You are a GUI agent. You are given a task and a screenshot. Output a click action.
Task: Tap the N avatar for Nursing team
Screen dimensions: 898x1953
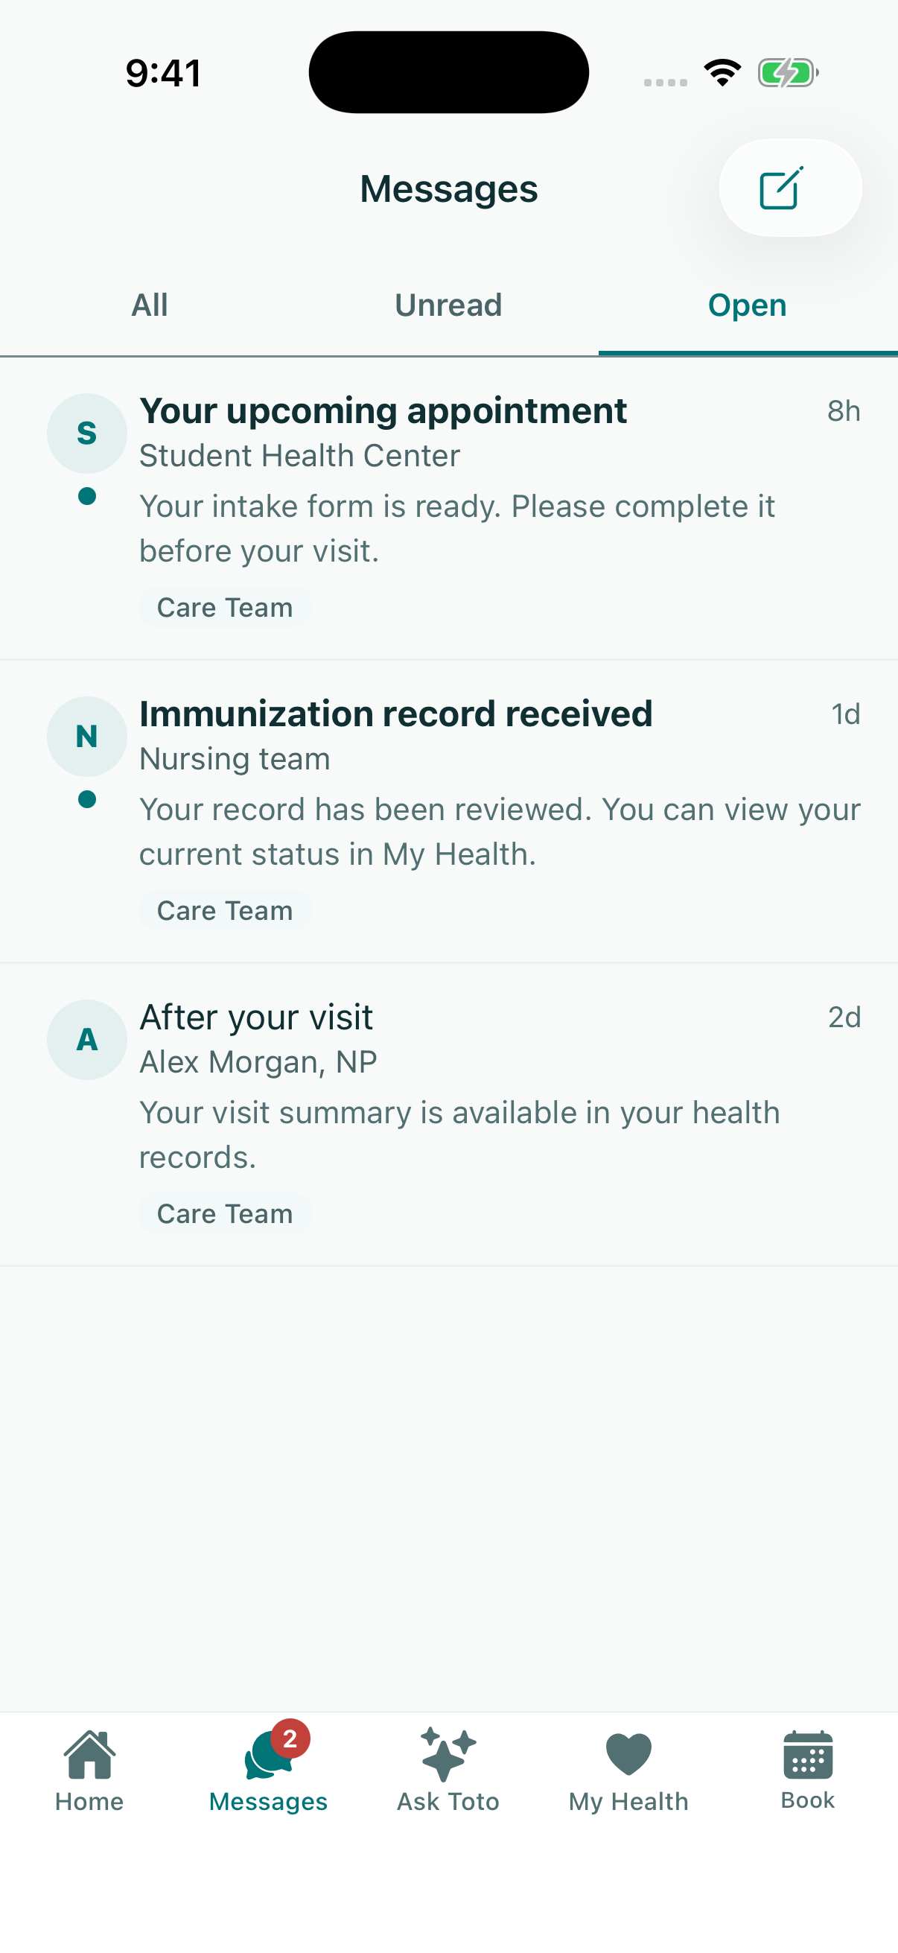coord(87,736)
